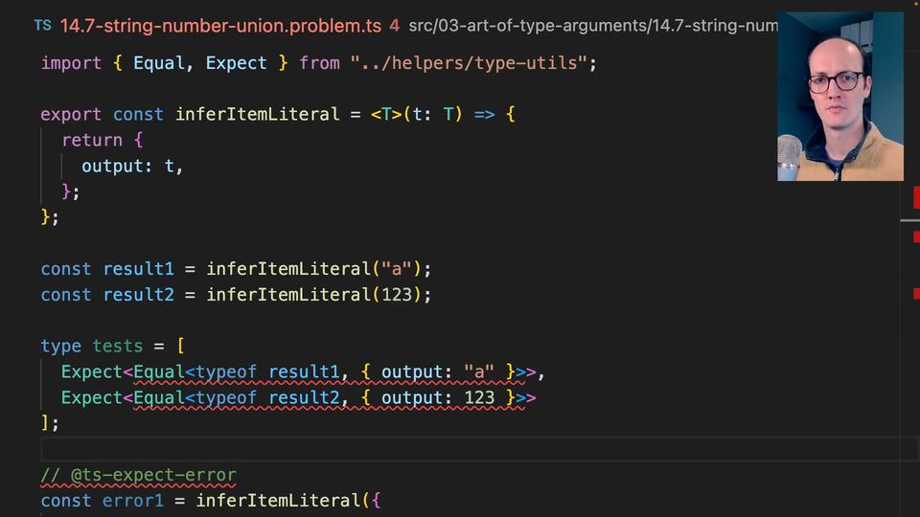Click the editor vertical scrollbar slider
The width and height of the screenshot is (920, 517).
(x=909, y=221)
